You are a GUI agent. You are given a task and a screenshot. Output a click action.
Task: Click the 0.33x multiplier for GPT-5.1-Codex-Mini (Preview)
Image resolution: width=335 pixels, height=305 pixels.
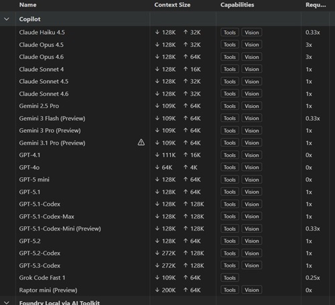click(x=313, y=229)
